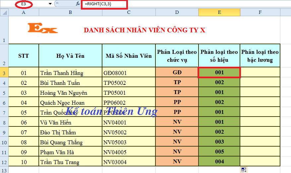This screenshot has width=291, height=173.
Task: Click the formula bar containing =RIGHT(C3,3)
Action: (186, 4)
